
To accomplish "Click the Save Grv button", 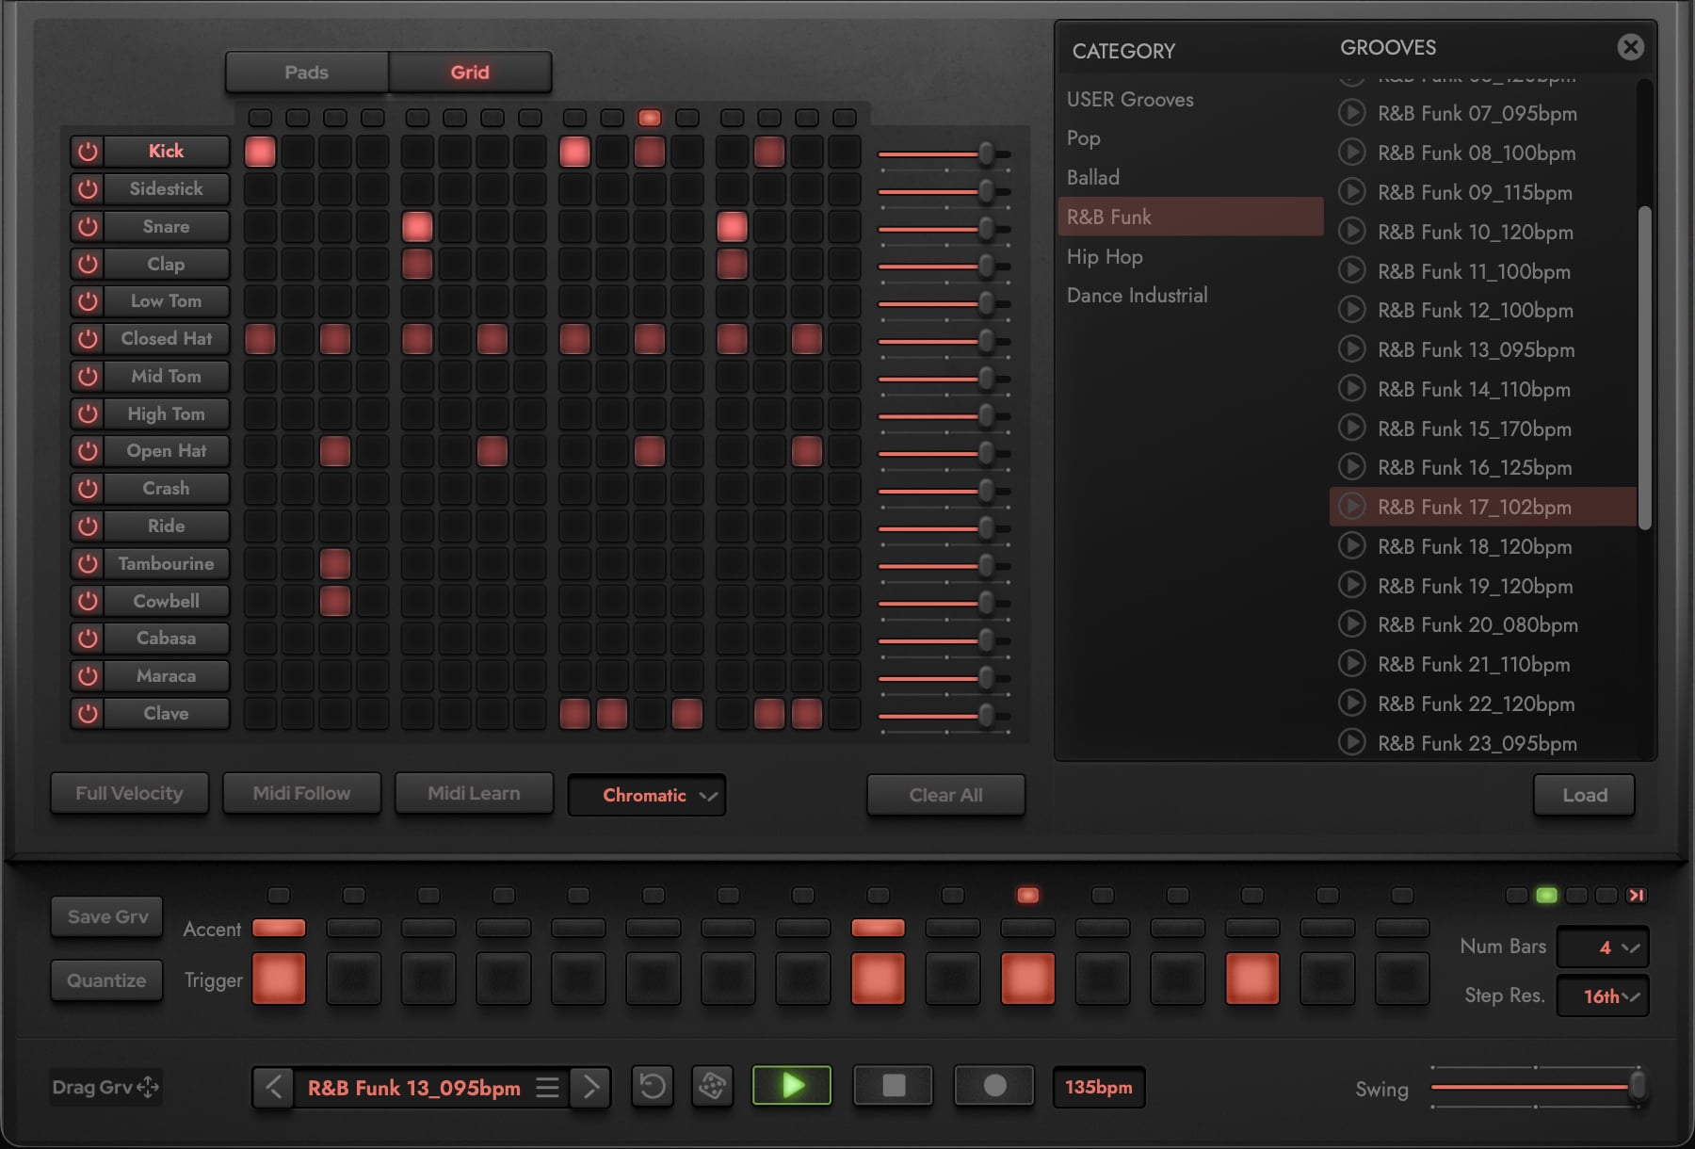I will click(107, 916).
